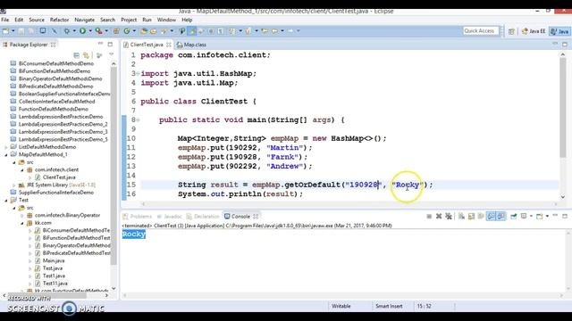Open the Debug button dropdown arrow
Screen dimensions: 572x321
74,31
